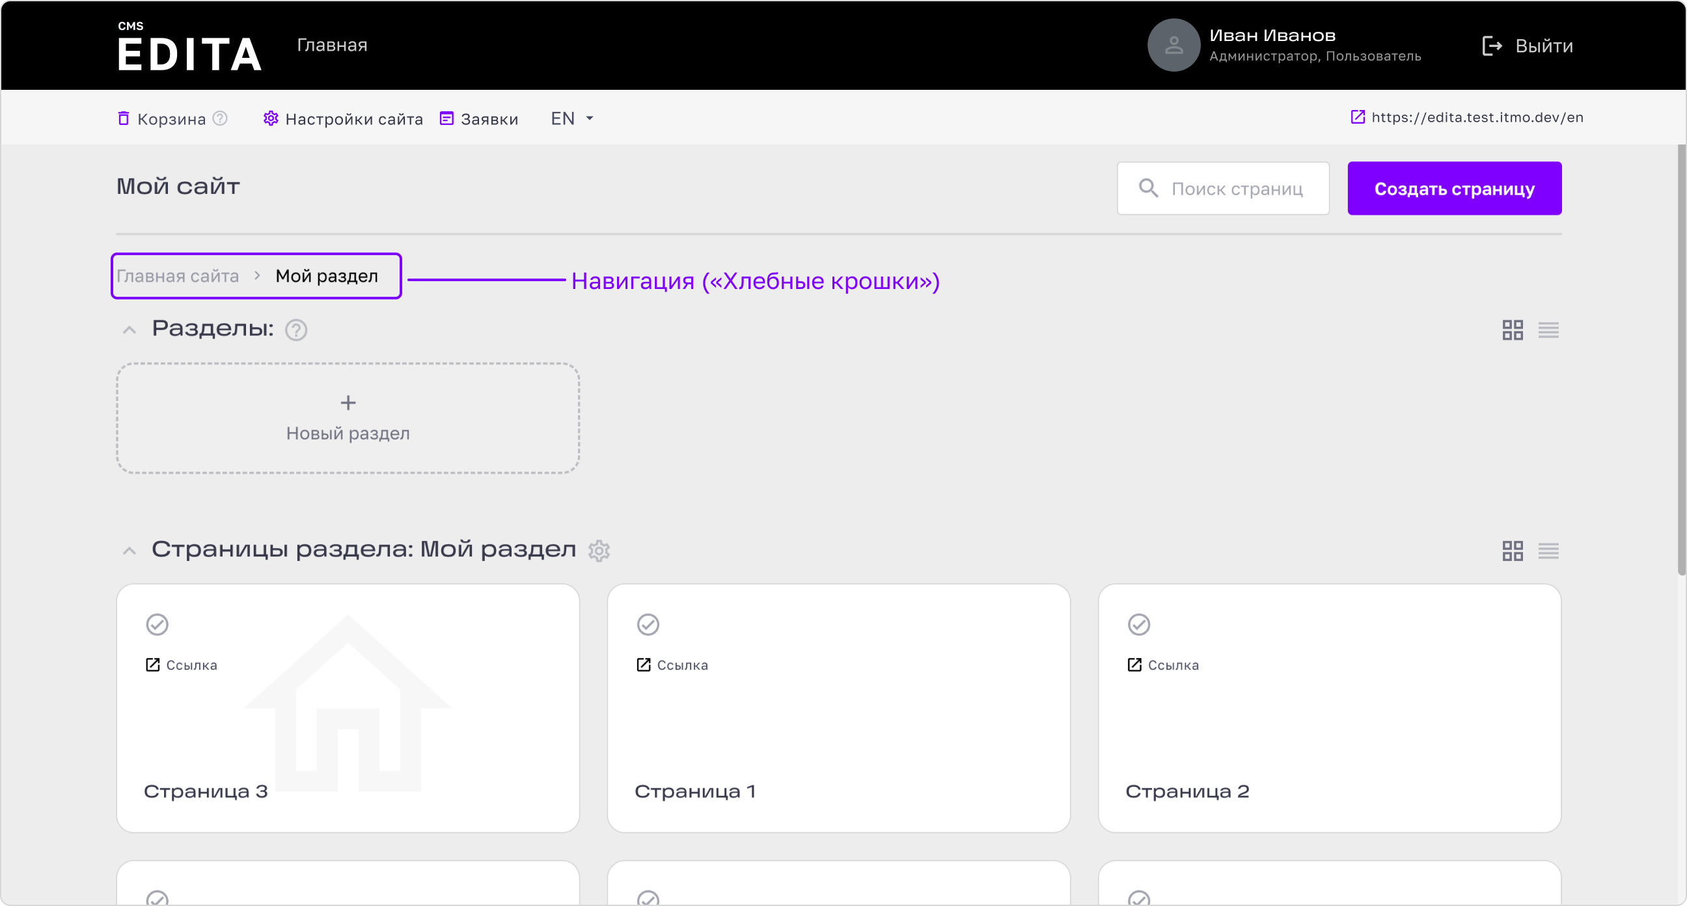Click Ссылка icon on Страница 2
Image resolution: width=1687 pixels, height=906 pixels.
click(x=1134, y=665)
